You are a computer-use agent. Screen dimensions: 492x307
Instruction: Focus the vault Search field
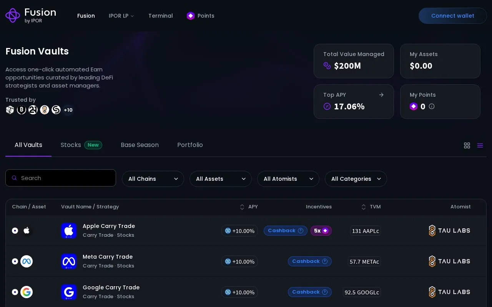click(61, 178)
